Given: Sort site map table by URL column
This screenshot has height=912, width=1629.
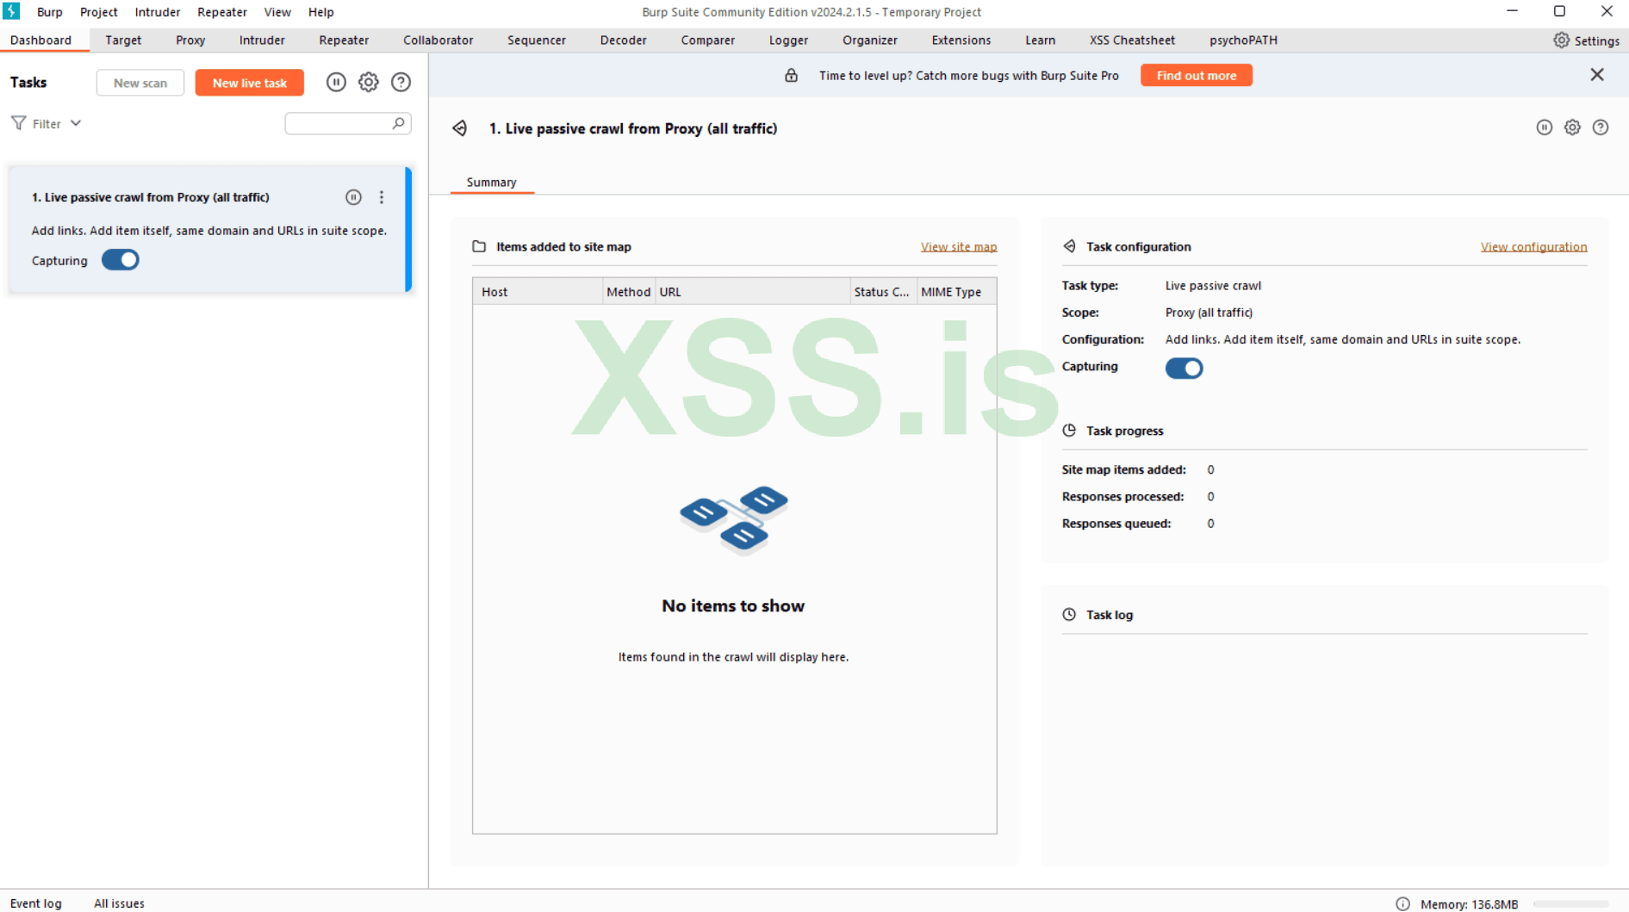Looking at the screenshot, I should 753,292.
